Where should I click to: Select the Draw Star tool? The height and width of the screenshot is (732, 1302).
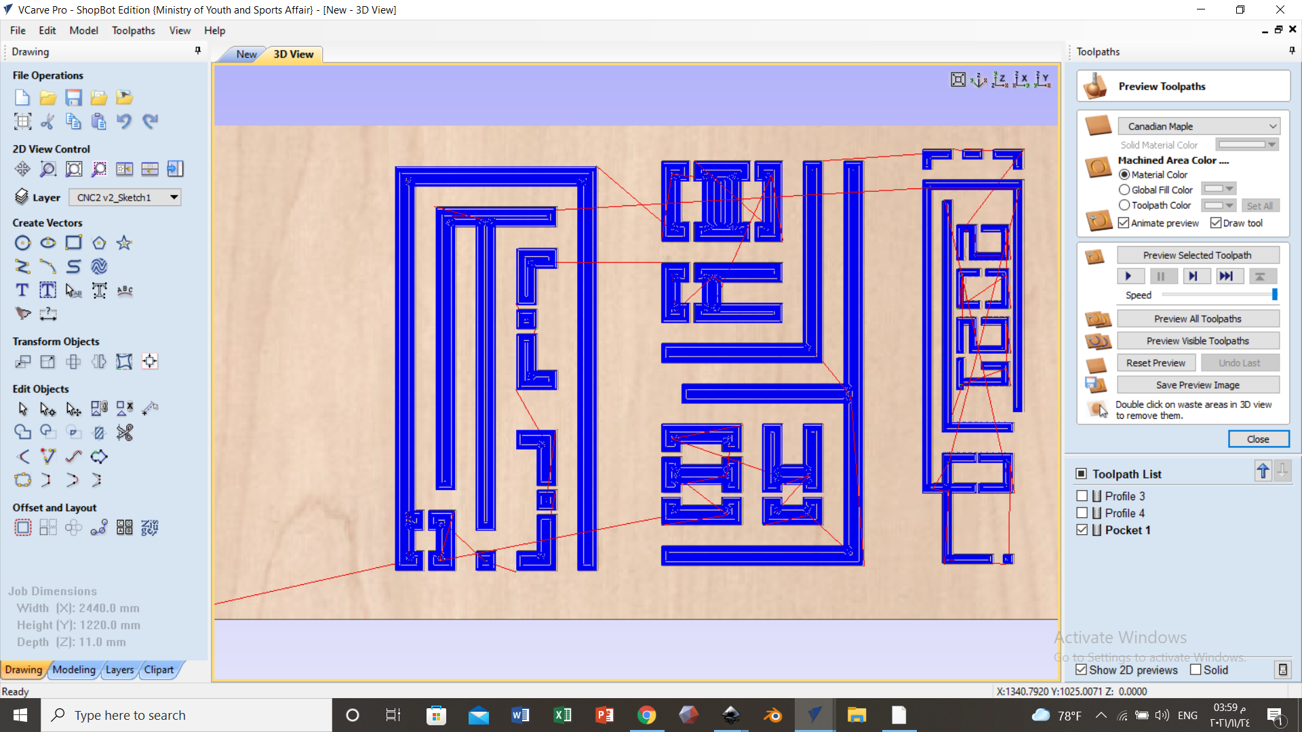tap(124, 243)
